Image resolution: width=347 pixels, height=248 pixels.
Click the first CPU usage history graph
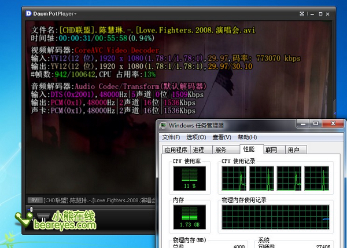[234, 178]
